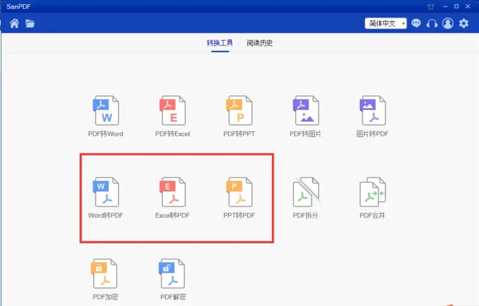
Task: Open the chat bubble feedback icon
Action: pos(416,23)
